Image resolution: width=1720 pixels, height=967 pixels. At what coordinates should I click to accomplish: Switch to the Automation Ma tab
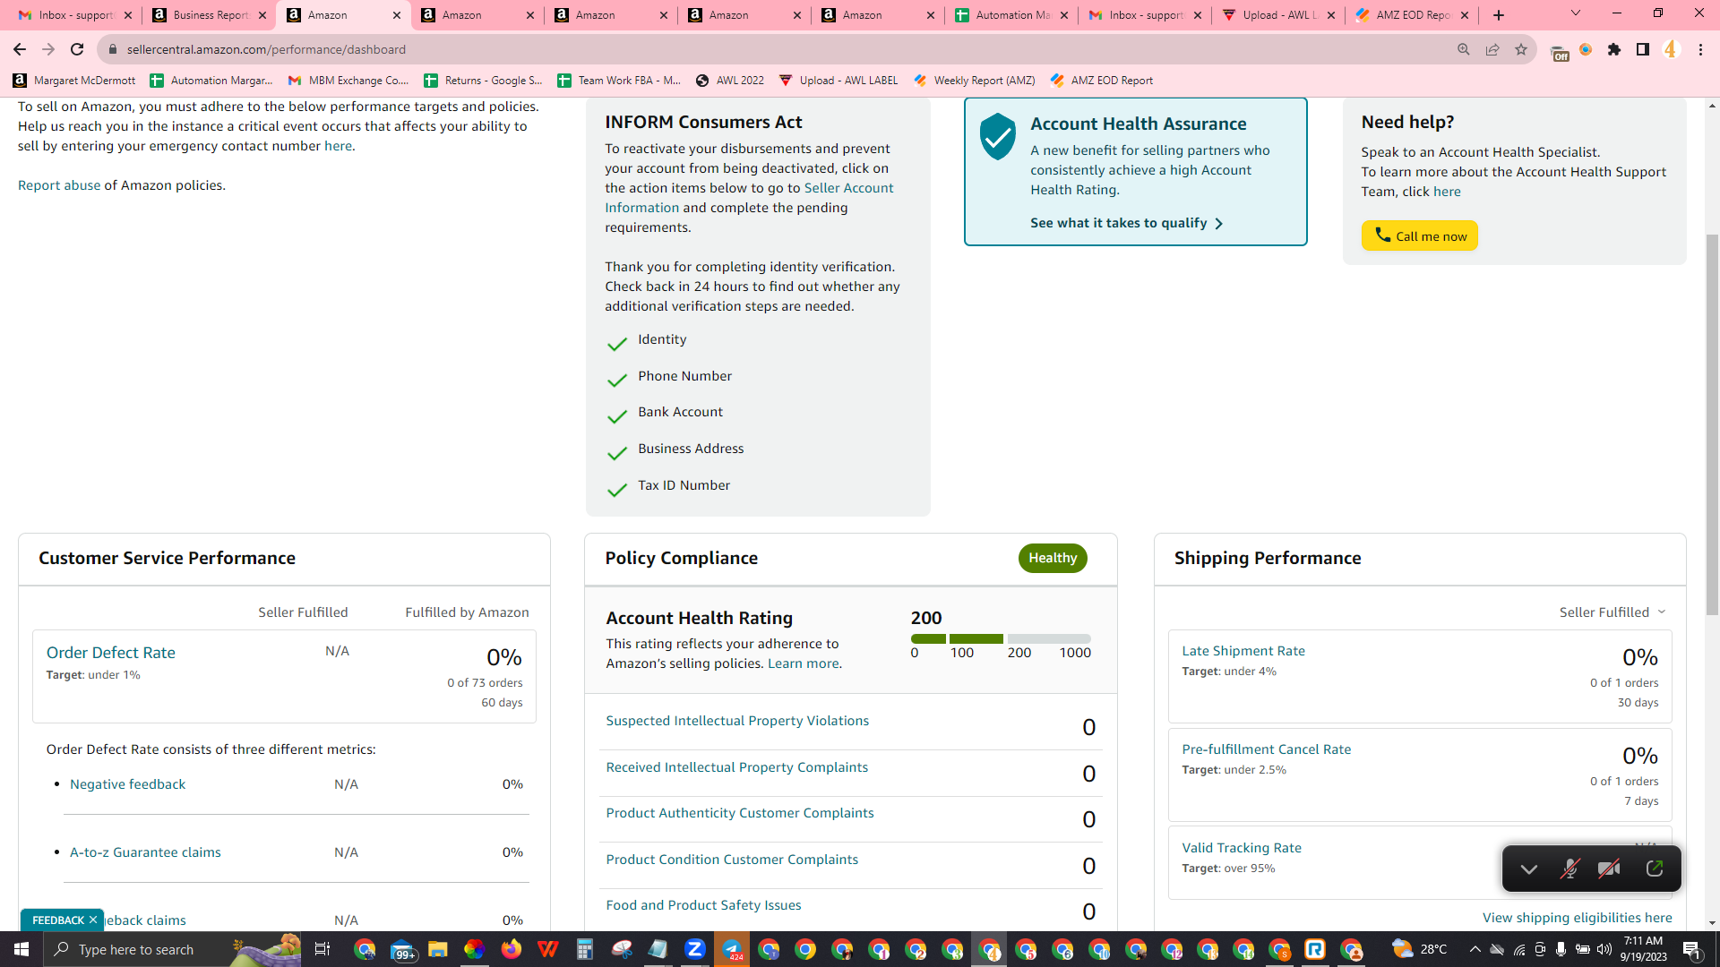[1011, 15]
